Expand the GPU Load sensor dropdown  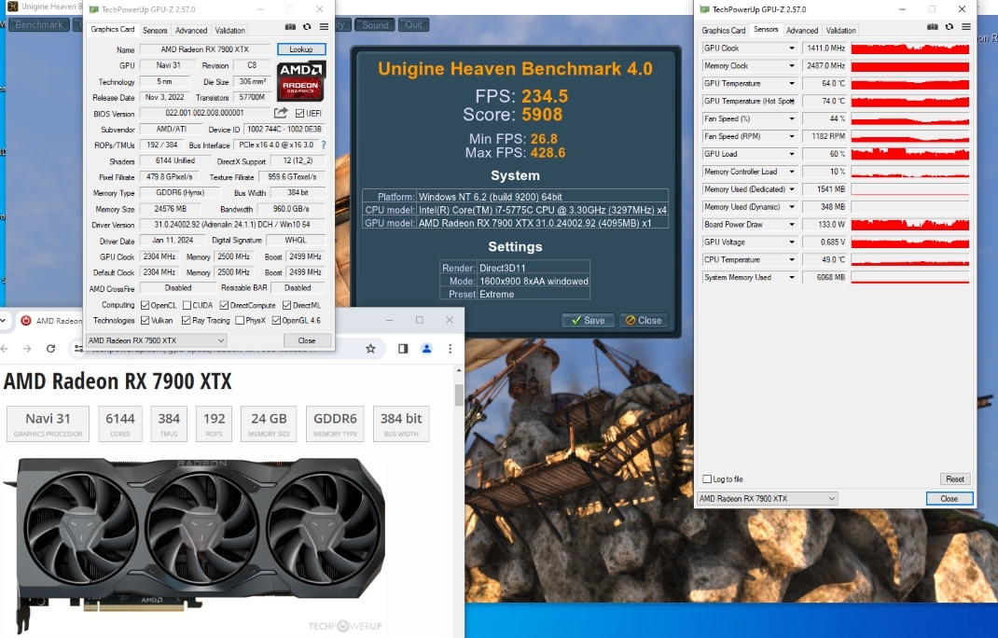pyautogui.click(x=792, y=154)
